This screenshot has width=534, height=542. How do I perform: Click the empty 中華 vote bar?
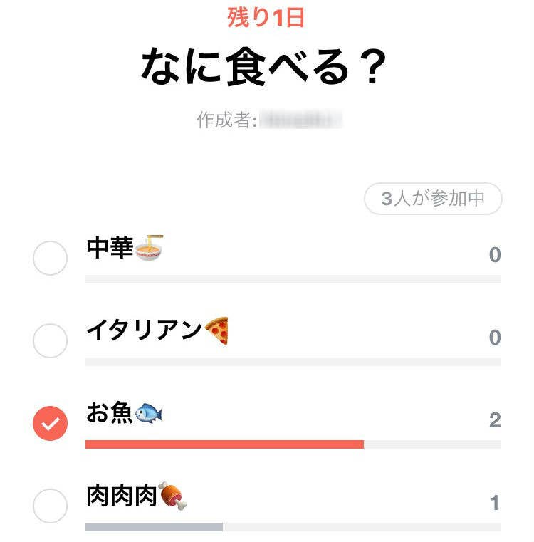click(293, 278)
